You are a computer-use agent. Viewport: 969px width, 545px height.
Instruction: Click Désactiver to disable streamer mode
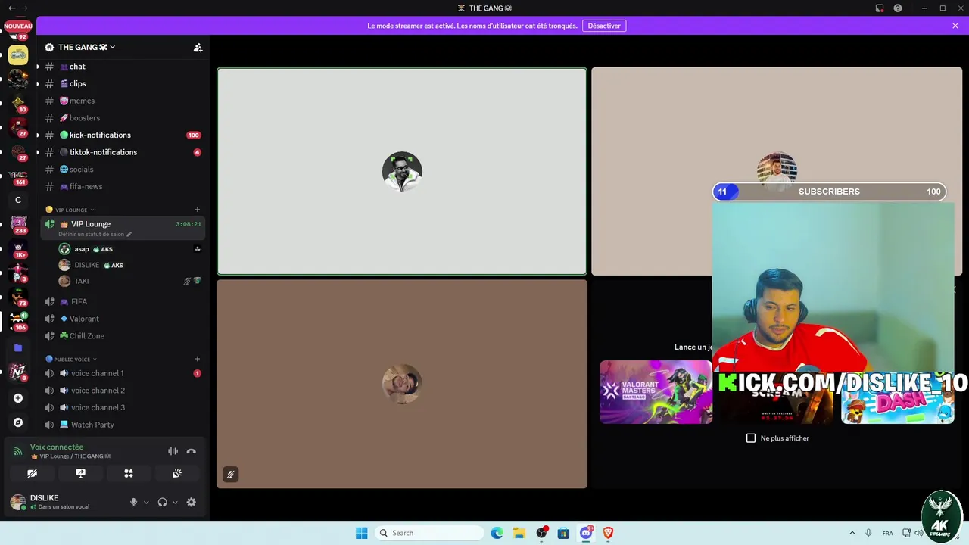coord(604,26)
